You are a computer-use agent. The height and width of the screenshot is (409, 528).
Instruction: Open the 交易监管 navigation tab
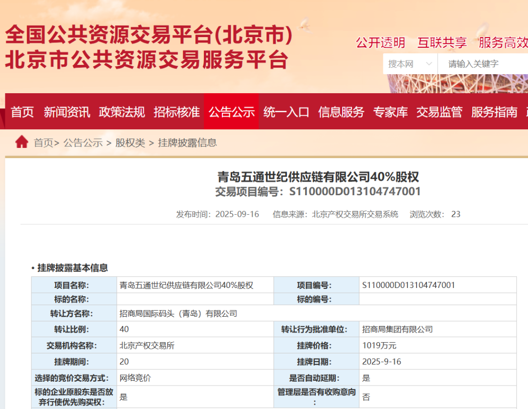pyautogui.click(x=439, y=112)
